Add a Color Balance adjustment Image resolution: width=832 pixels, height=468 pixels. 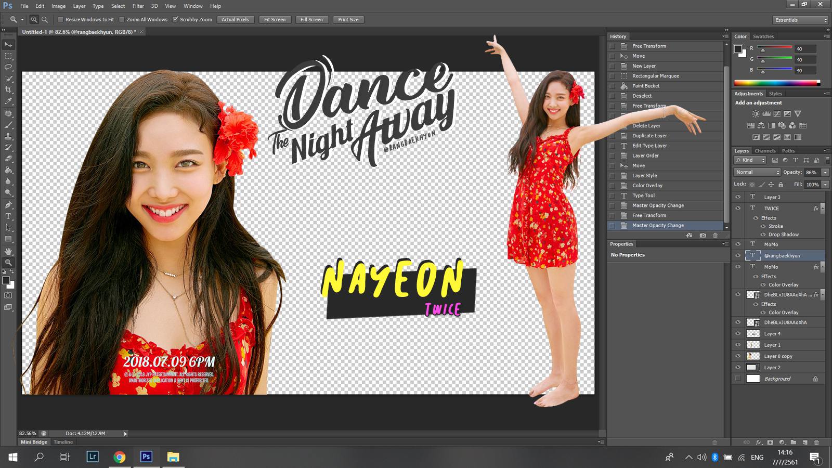[x=761, y=125]
